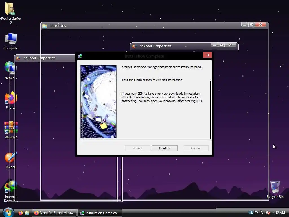Close the right inkball Properties window
The image size is (289, 217).
(230, 45)
